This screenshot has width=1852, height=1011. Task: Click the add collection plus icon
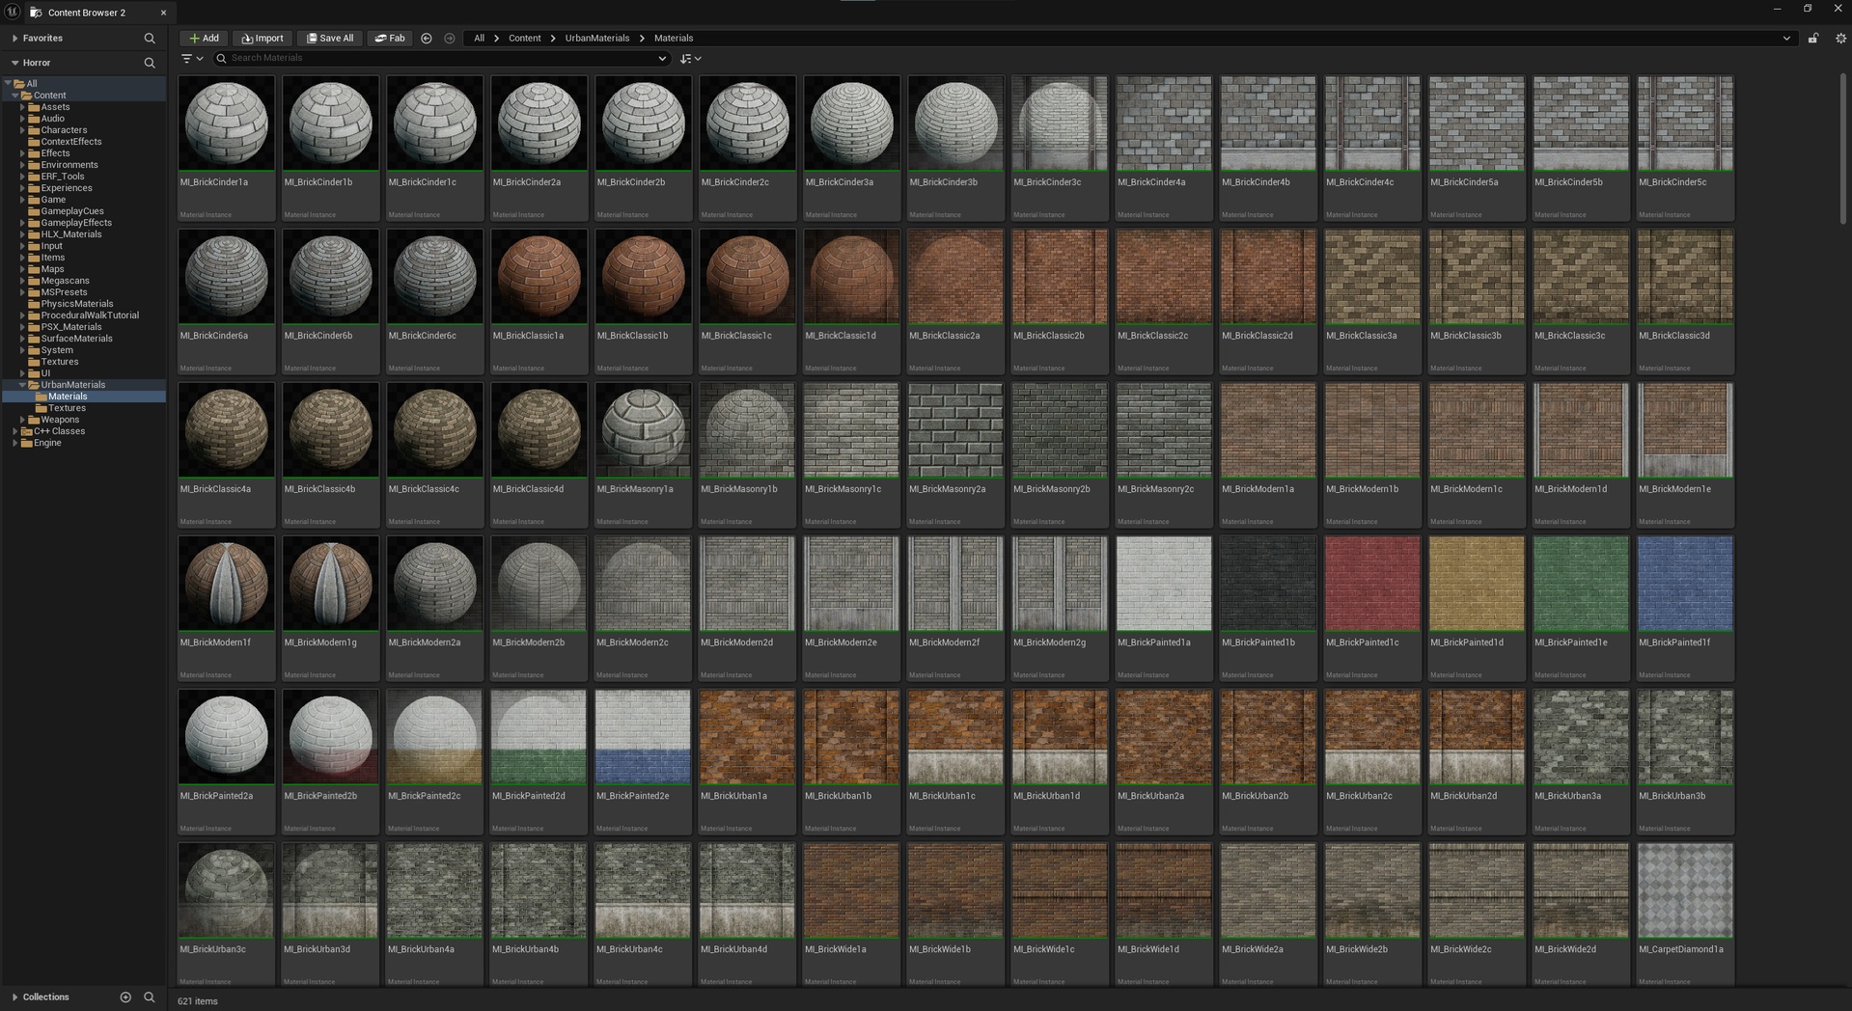[125, 997]
